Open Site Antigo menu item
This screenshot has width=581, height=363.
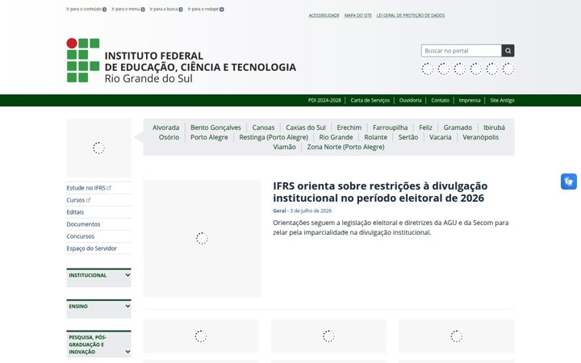coord(502,100)
